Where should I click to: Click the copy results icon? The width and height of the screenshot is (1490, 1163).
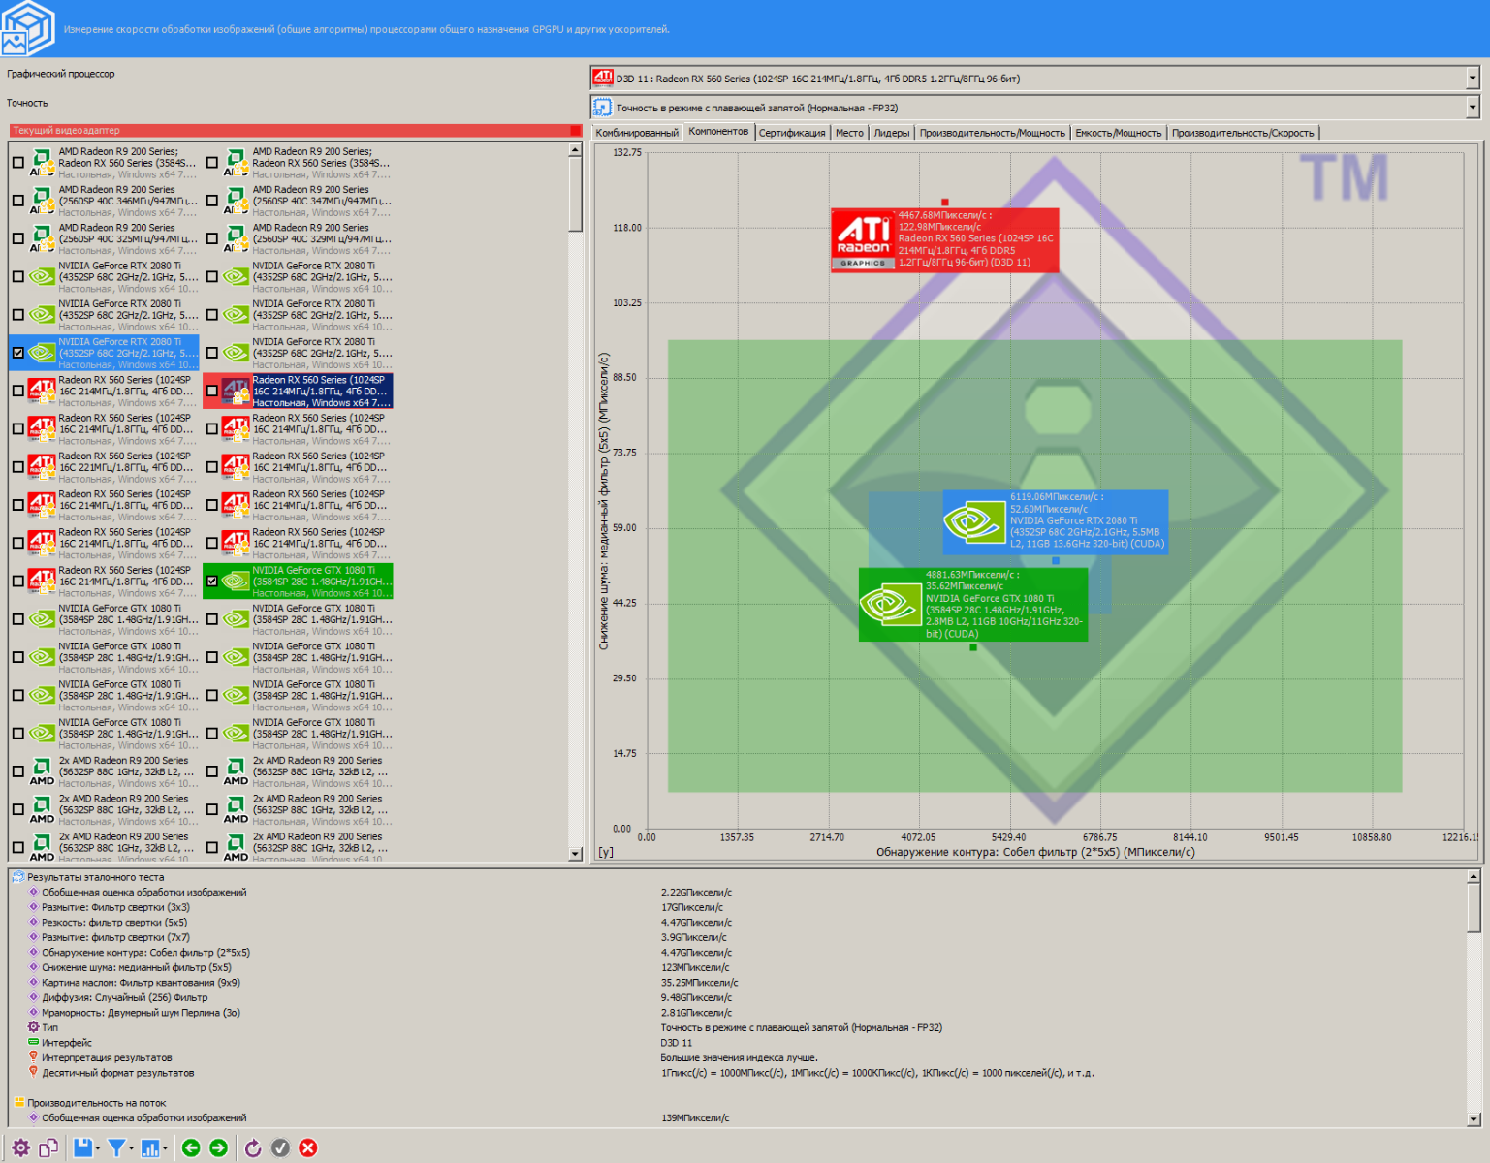click(x=48, y=1148)
